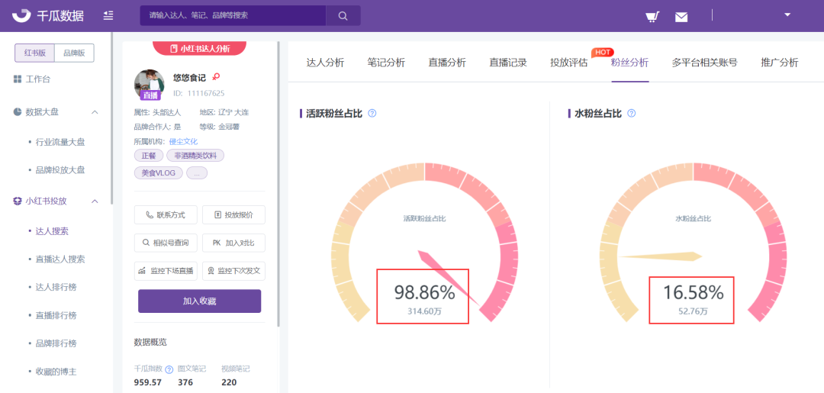Open the shopping cart icon
The width and height of the screenshot is (824, 393).
click(652, 17)
